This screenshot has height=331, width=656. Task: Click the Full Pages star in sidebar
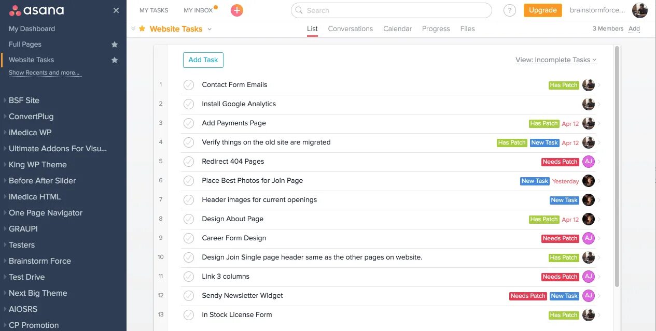(115, 45)
